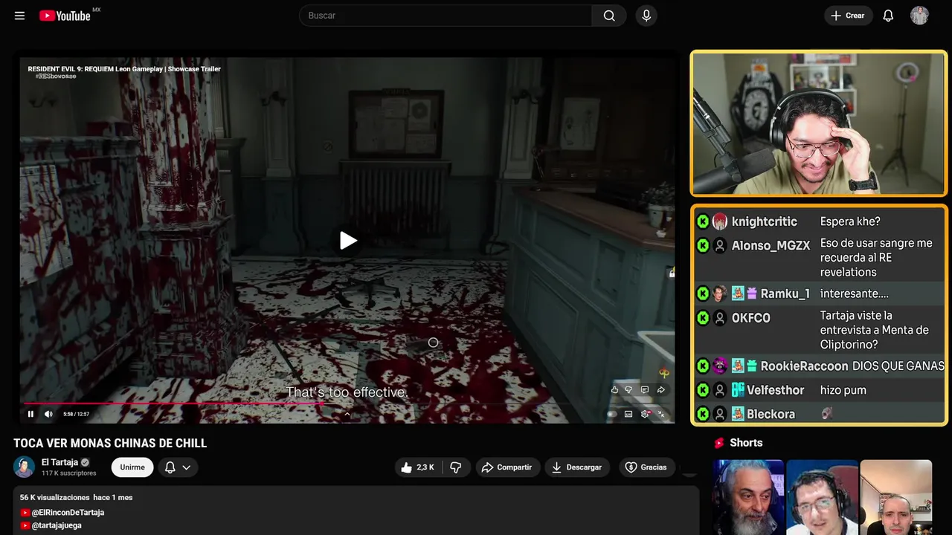Like the video showing 2,3 K

418,467
